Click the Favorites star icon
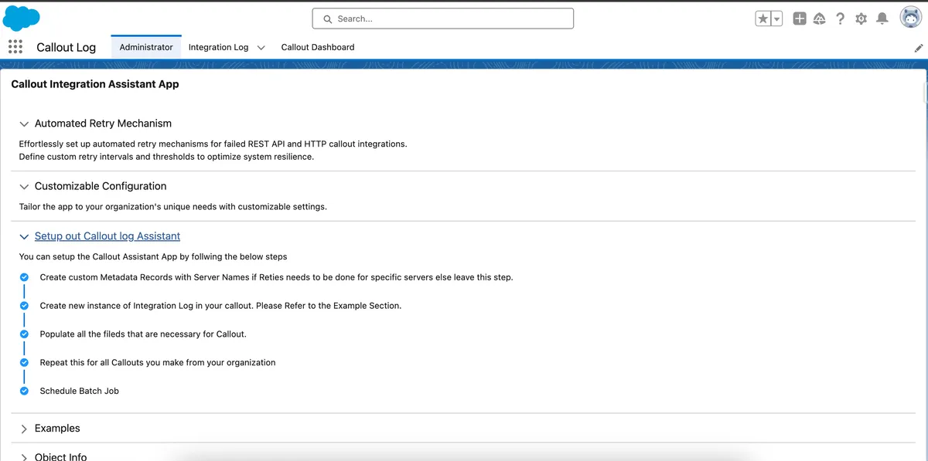 pos(763,19)
